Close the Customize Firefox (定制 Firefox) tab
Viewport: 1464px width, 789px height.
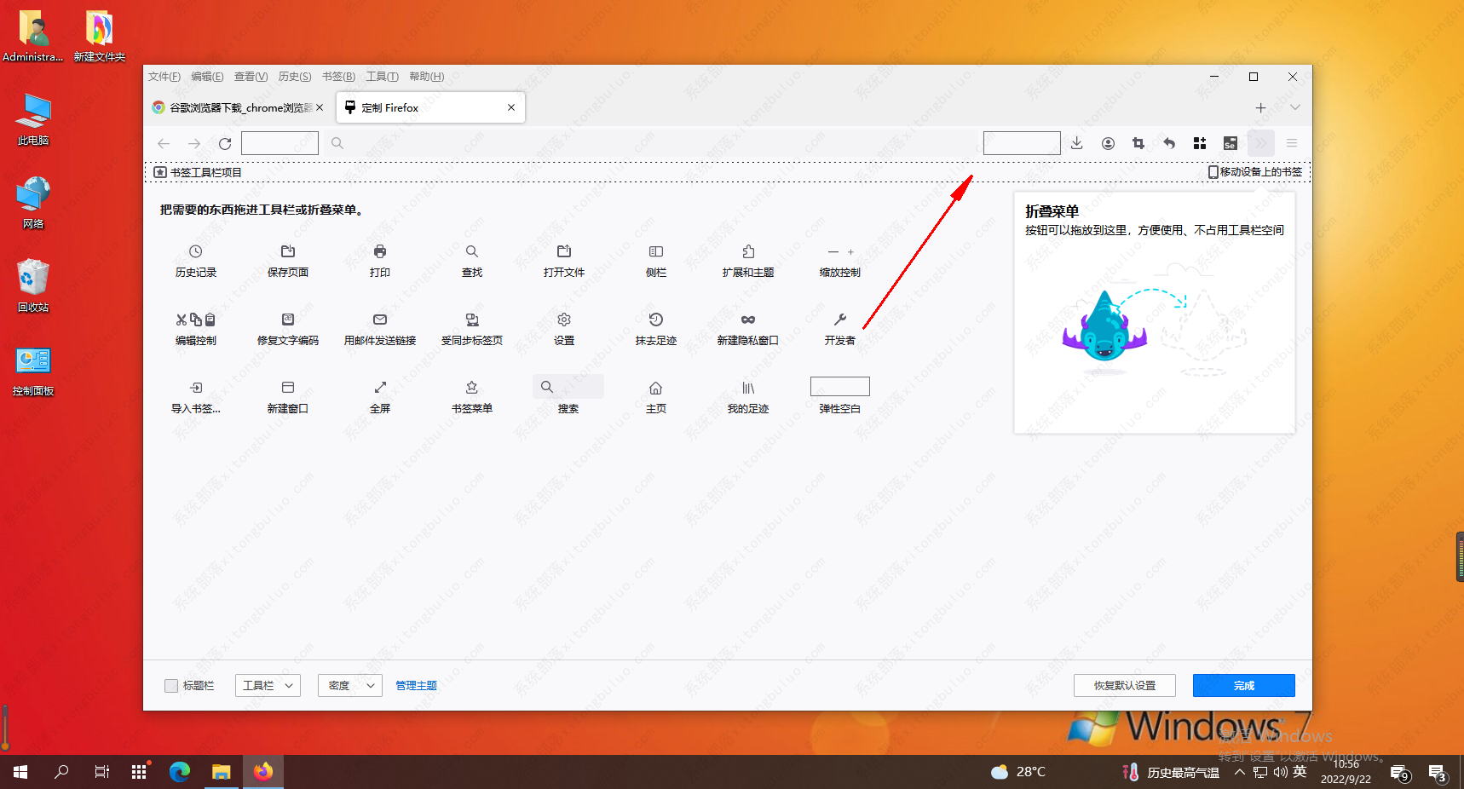point(511,107)
